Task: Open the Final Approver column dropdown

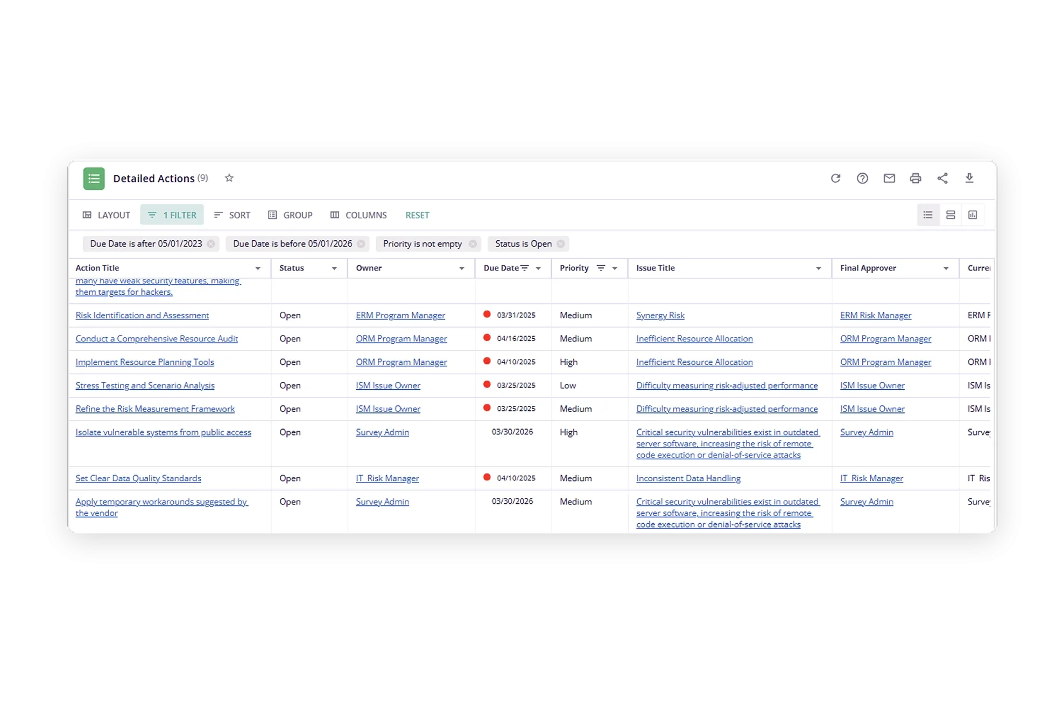Action: 946,268
